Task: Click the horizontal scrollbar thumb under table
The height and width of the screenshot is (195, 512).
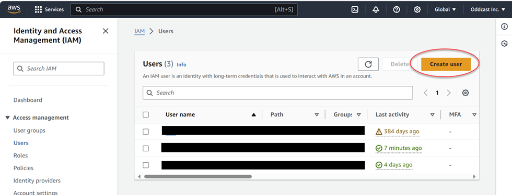Action: click(x=198, y=176)
